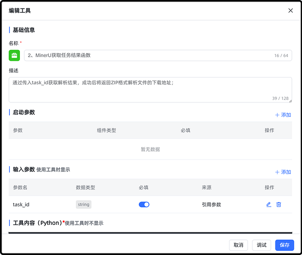Click the 暂无数据 empty table placeholder
The image size is (302, 255).
[150, 149]
